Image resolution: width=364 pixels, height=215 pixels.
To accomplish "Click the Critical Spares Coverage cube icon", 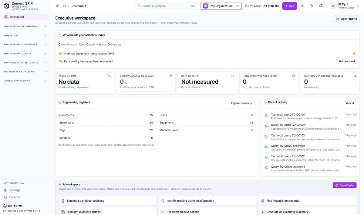I will point(171,76).
